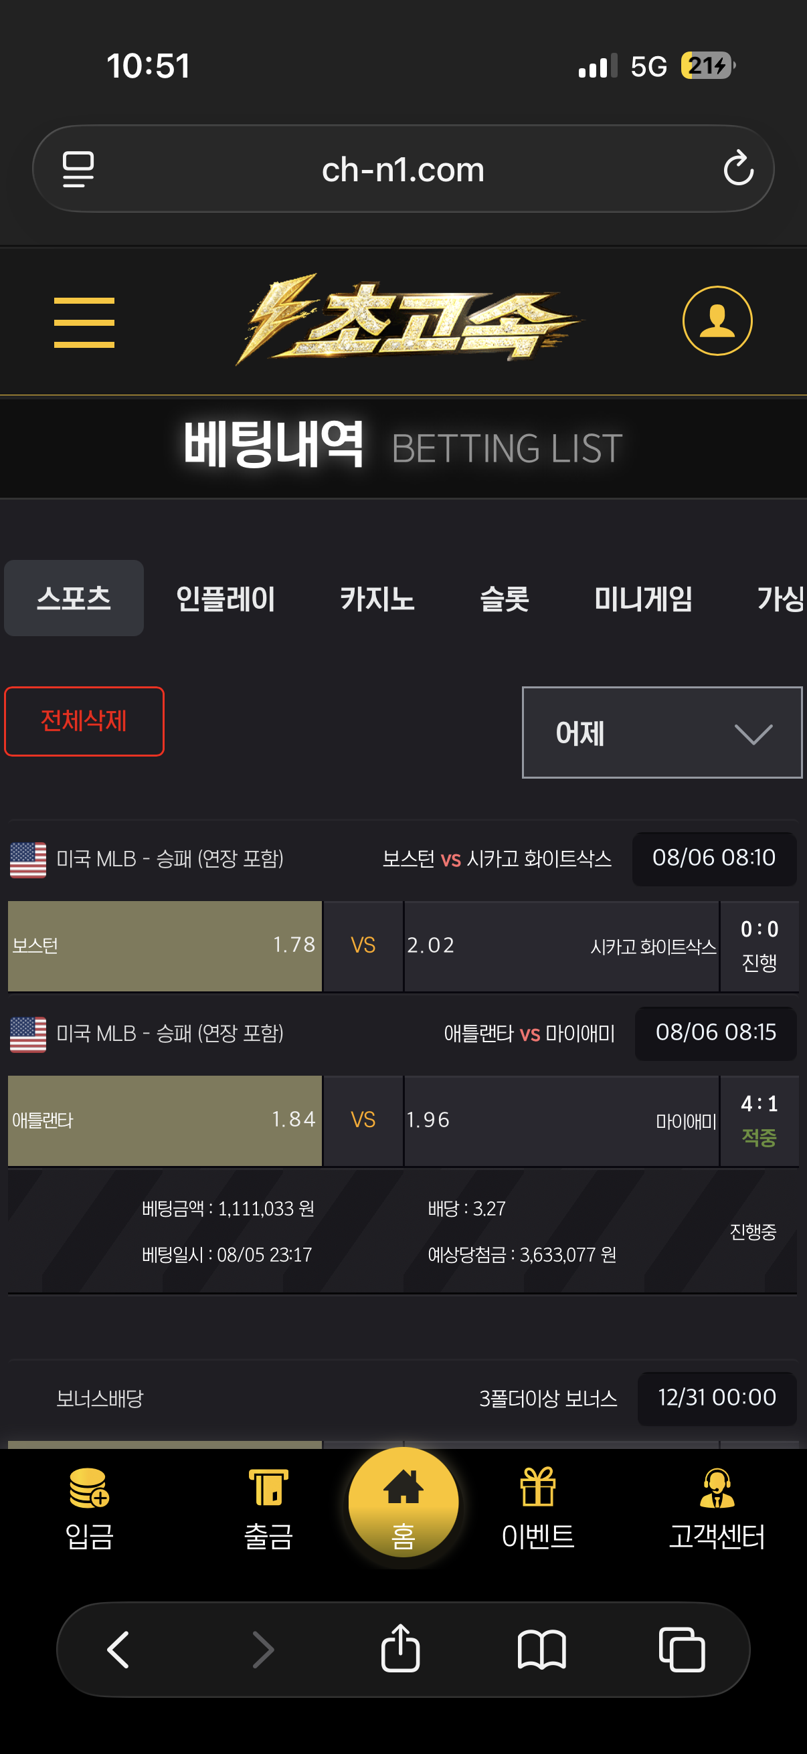This screenshot has height=1754, width=807.
Task: Click the 전체삭제 delete all button
Action: coord(84,721)
